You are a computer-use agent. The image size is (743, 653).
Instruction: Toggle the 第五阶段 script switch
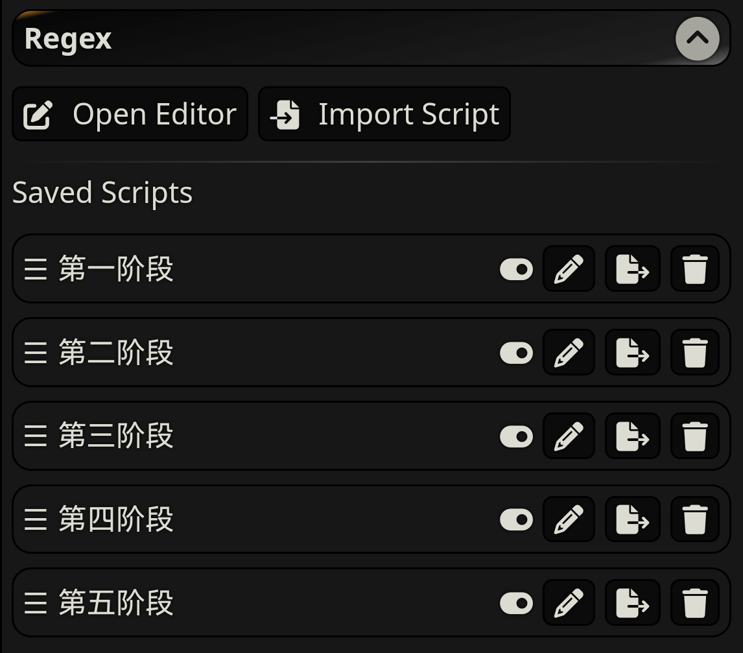[516, 603]
